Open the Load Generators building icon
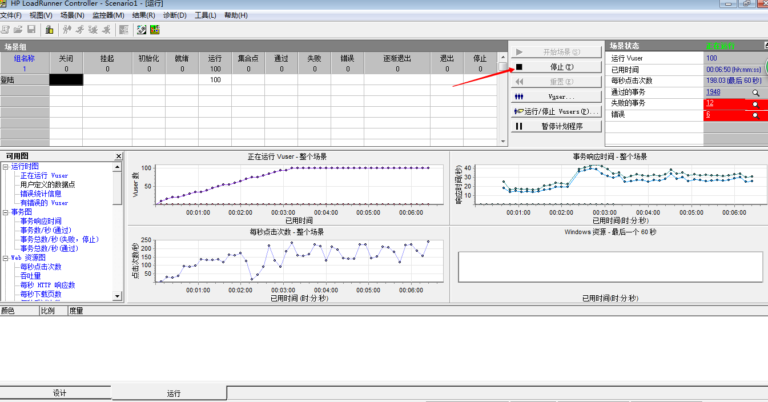Screen dimensions: 768x402 50,29
